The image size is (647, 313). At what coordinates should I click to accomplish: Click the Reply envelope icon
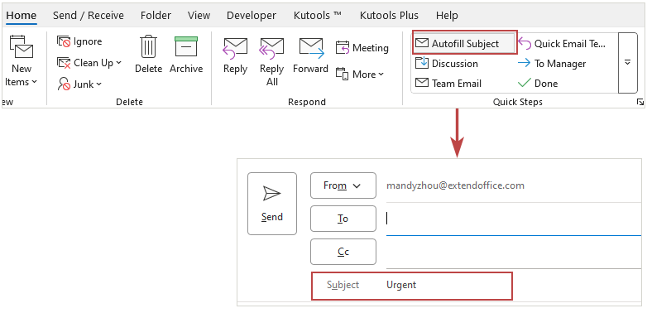click(x=235, y=48)
